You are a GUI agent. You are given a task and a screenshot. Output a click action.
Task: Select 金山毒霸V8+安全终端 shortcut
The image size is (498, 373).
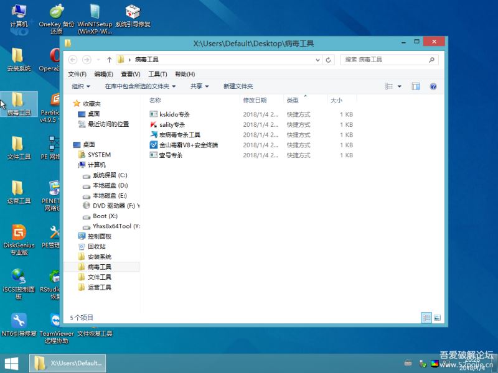(184, 145)
